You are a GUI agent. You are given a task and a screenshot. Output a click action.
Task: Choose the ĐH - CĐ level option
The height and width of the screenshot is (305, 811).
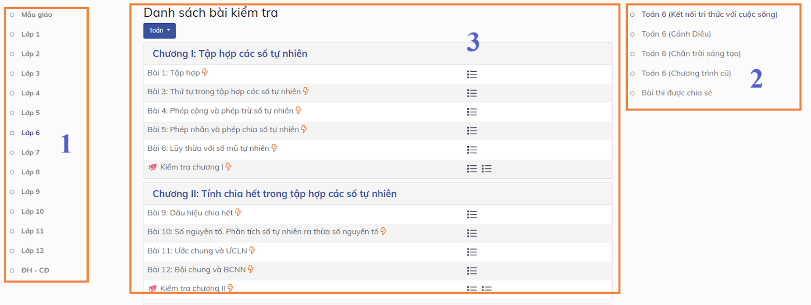pos(12,270)
